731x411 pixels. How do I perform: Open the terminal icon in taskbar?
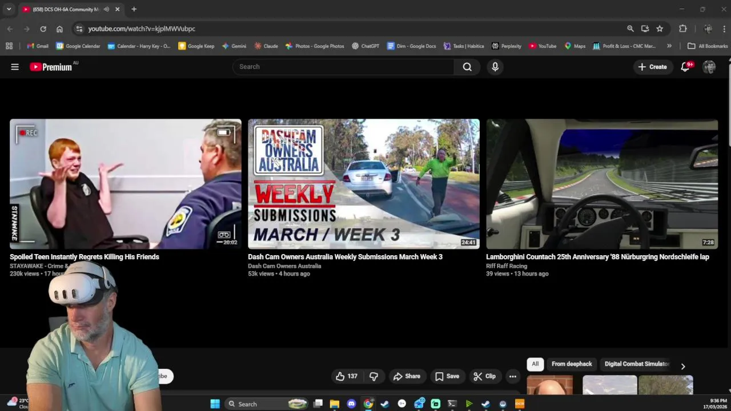pos(452,404)
